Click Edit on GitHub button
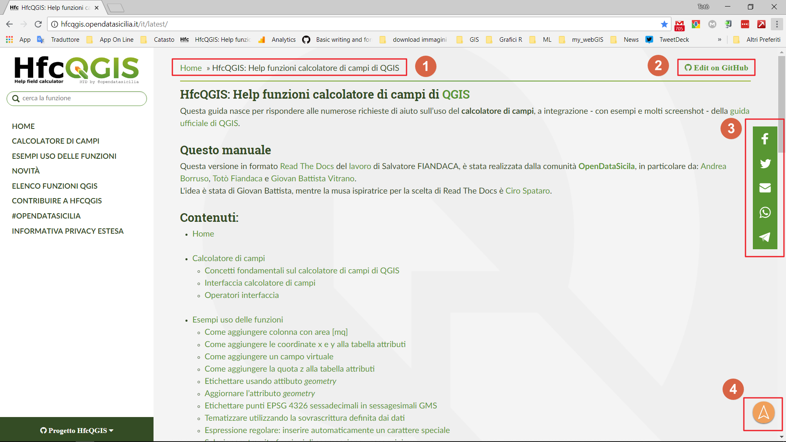 [716, 68]
